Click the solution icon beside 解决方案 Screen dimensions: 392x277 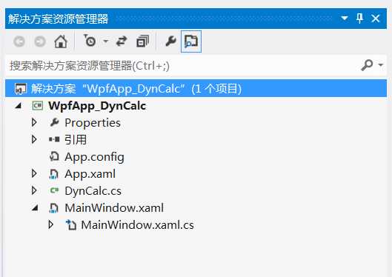click(x=20, y=89)
